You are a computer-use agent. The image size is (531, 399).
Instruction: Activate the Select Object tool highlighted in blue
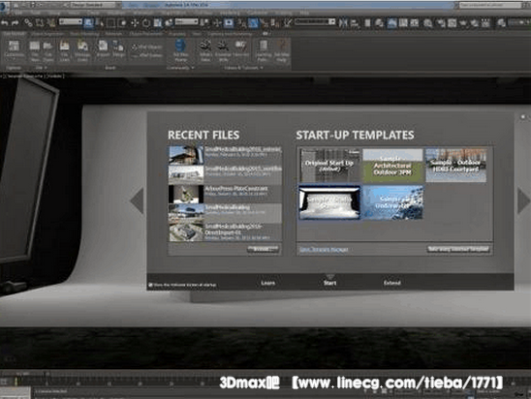88,23
